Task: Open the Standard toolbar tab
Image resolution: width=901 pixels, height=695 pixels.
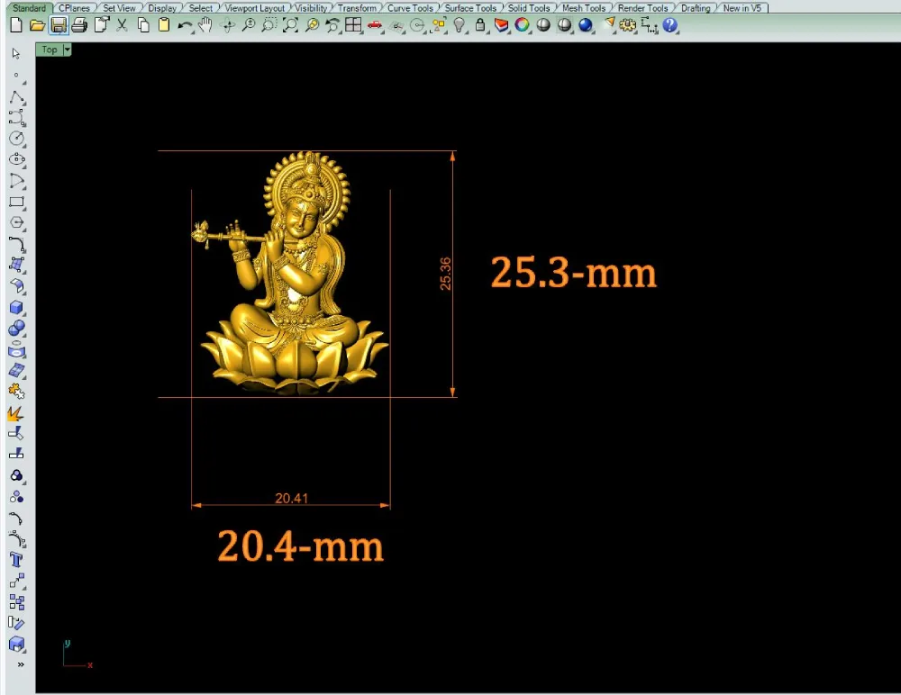Action: [30, 8]
